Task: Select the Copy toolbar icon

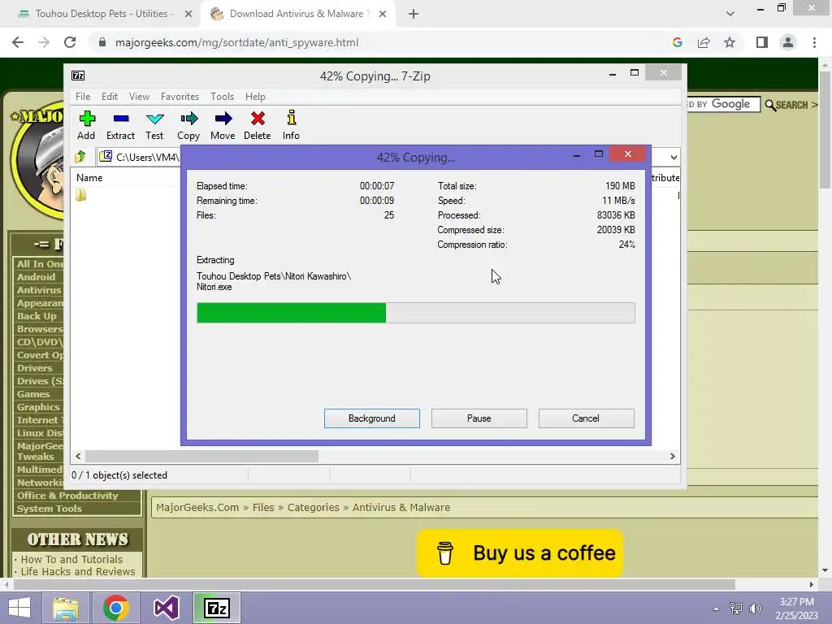Action: [x=188, y=125]
